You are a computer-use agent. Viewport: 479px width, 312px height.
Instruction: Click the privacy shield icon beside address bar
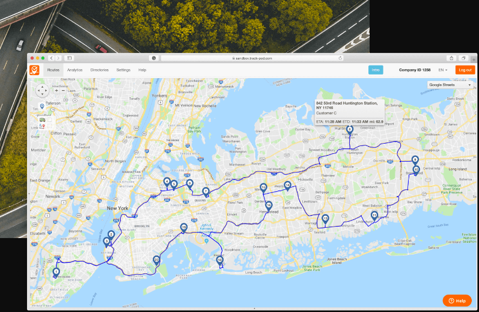tap(154, 58)
